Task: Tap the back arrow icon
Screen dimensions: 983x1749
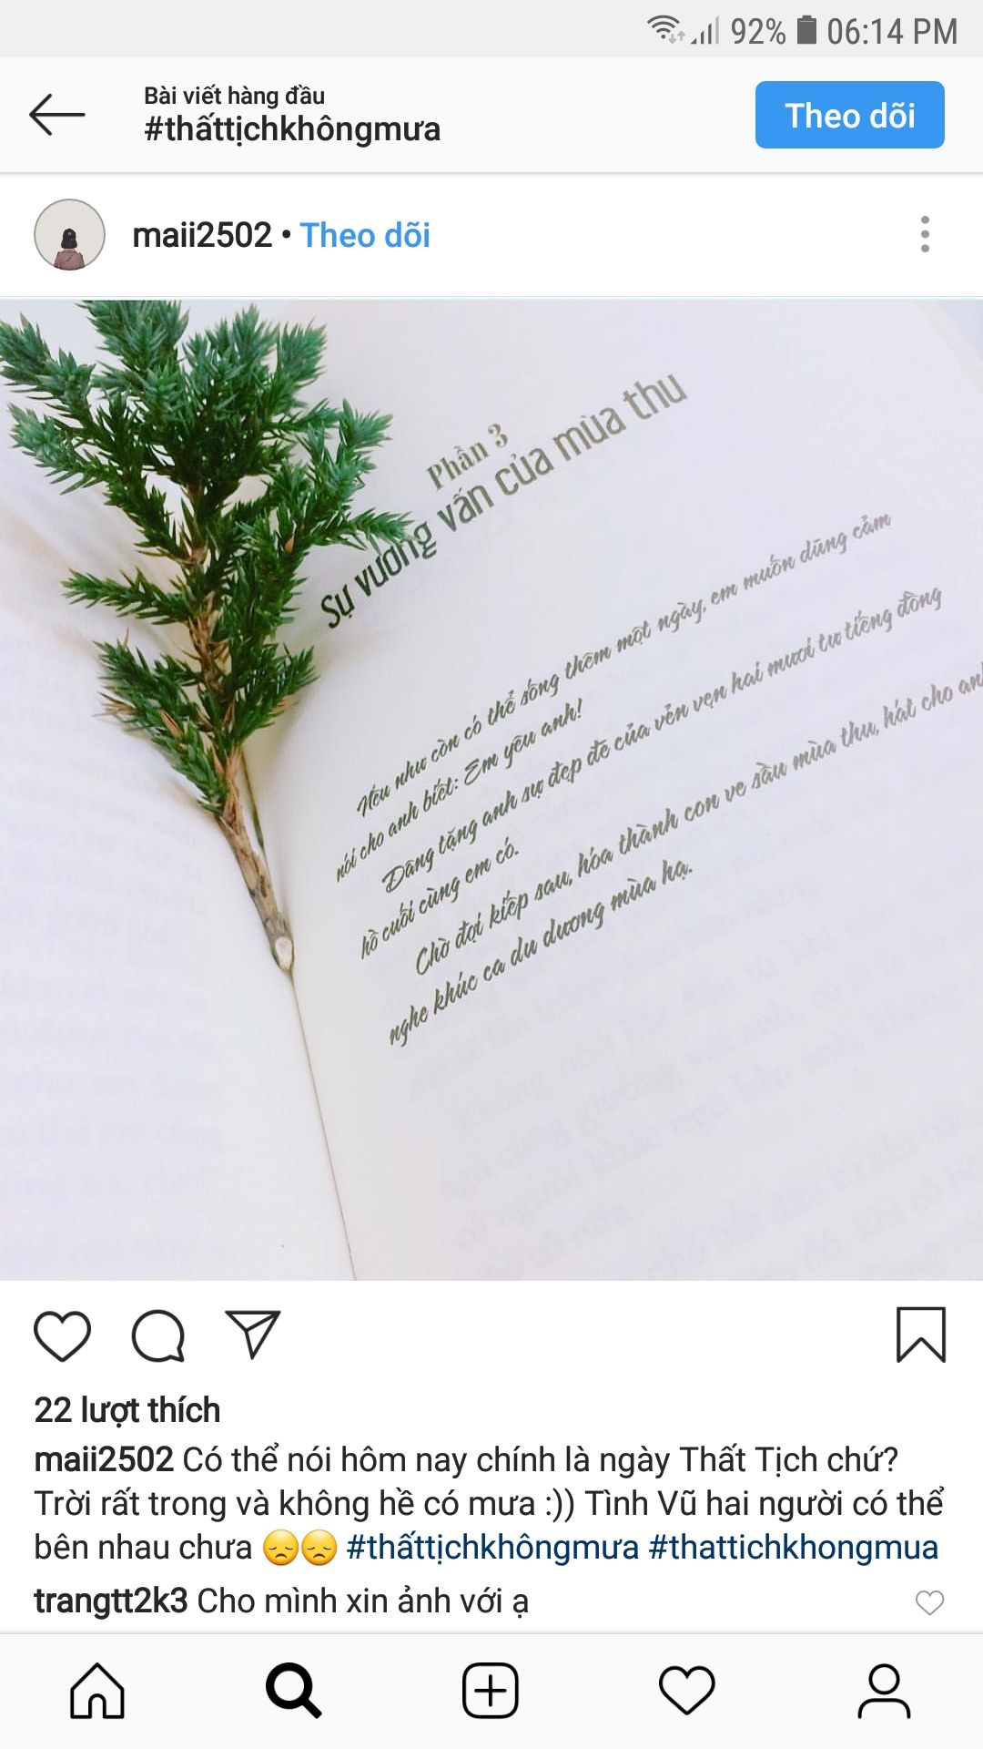Action: click(57, 115)
